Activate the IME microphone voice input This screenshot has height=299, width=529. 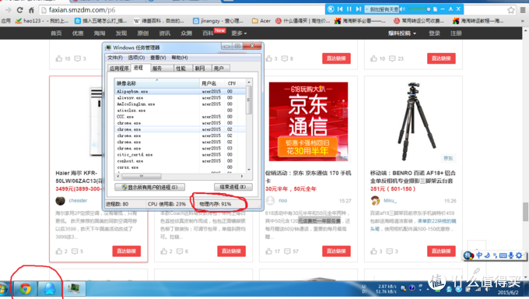(511, 255)
